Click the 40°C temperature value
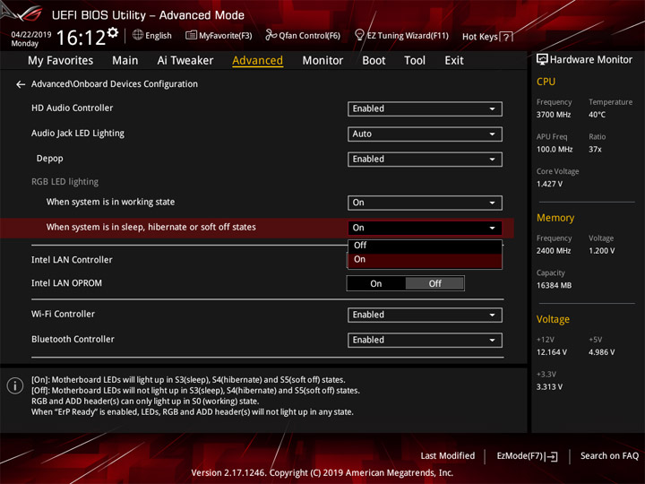645x484 pixels. click(597, 115)
